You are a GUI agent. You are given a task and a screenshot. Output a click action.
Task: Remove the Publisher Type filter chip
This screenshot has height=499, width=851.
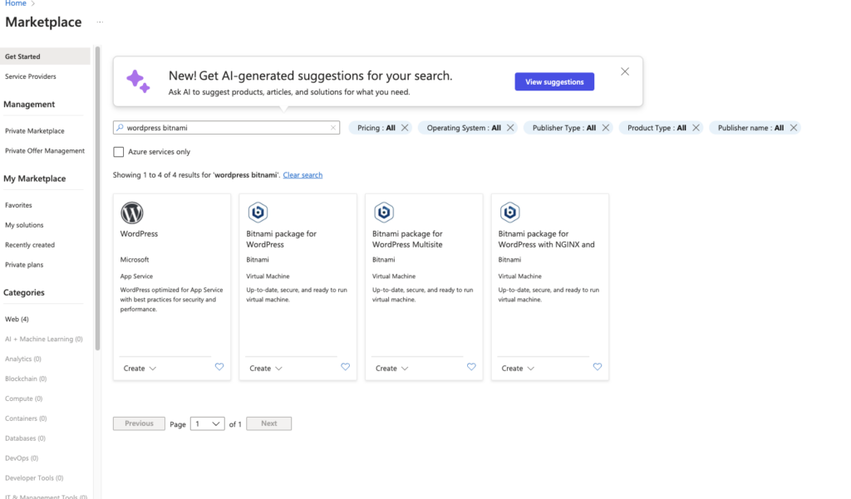(x=606, y=128)
